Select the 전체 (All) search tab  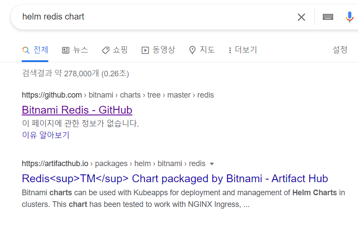tap(35, 50)
